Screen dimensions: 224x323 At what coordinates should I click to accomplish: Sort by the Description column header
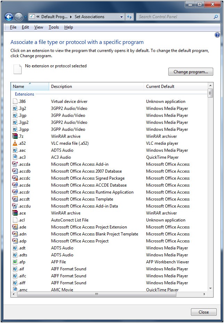tap(96, 87)
